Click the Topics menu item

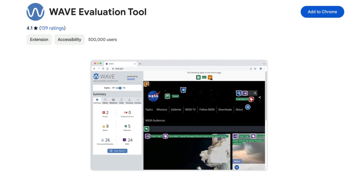(x=149, y=109)
